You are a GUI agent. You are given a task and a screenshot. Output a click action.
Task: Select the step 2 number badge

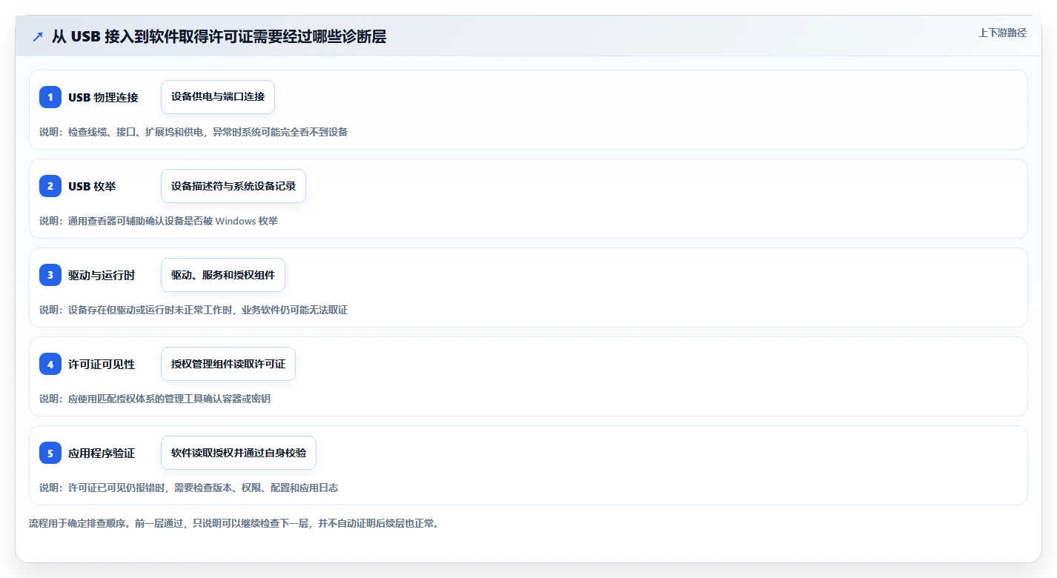click(x=50, y=186)
